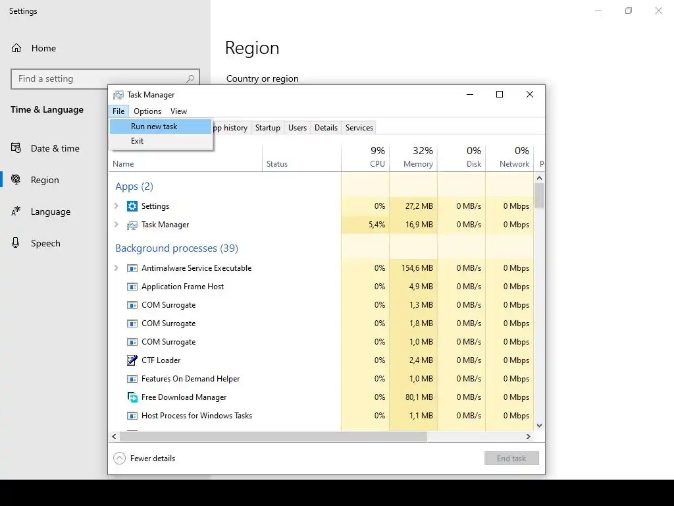Click the Language icon in Settings sidebar

pos(16,211)
